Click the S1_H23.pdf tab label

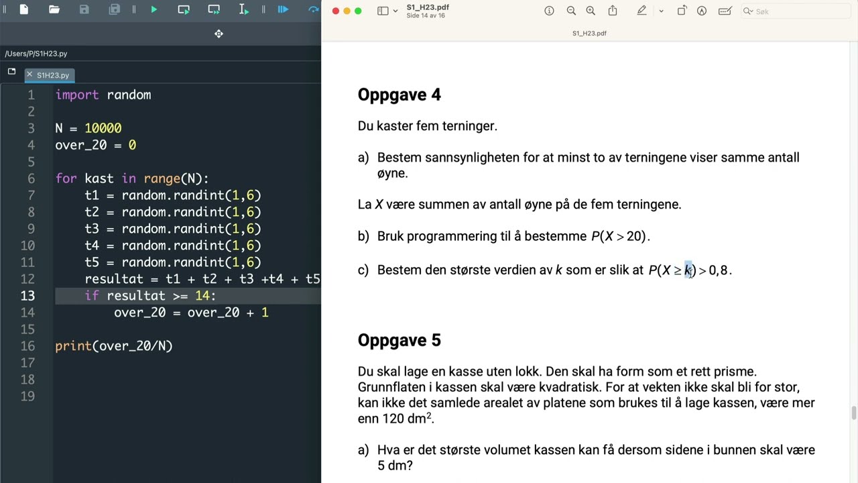tap(589, 33)
